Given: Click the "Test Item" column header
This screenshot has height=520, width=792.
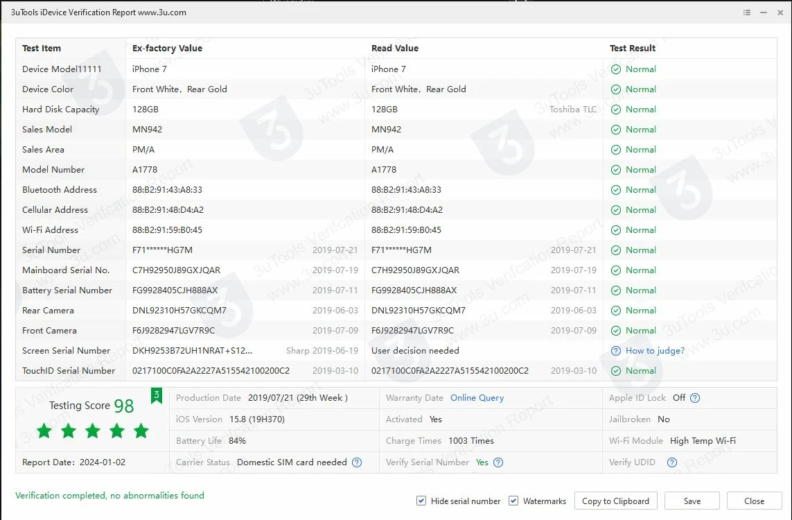Looking at the screenshot, I should click(42, 49).
